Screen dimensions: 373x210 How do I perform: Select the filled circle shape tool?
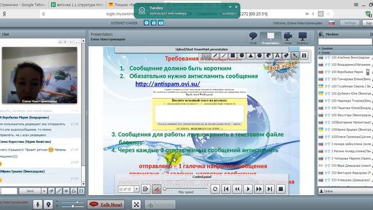tap(242, 56)
